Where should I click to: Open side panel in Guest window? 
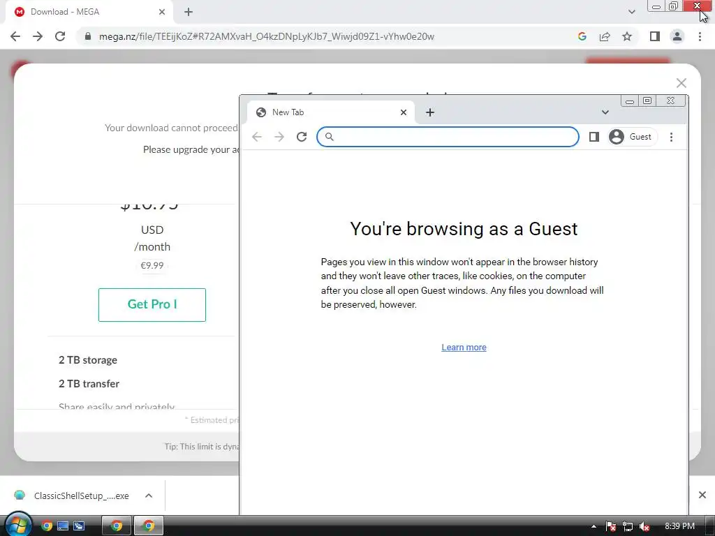pyautogui.click(x=594, y=137)
